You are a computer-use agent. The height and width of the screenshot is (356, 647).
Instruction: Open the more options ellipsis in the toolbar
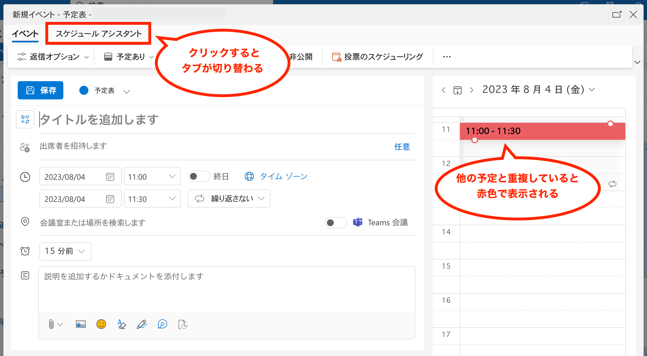click(x=447, y=57)
